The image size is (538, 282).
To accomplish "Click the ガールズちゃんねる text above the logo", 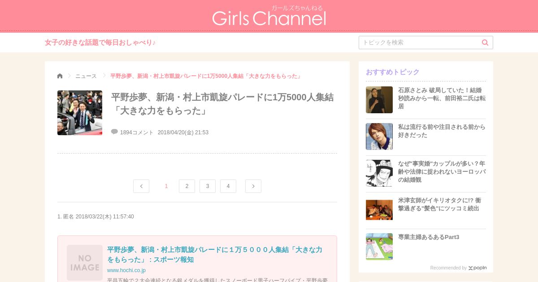I will [x=297, y=8].
